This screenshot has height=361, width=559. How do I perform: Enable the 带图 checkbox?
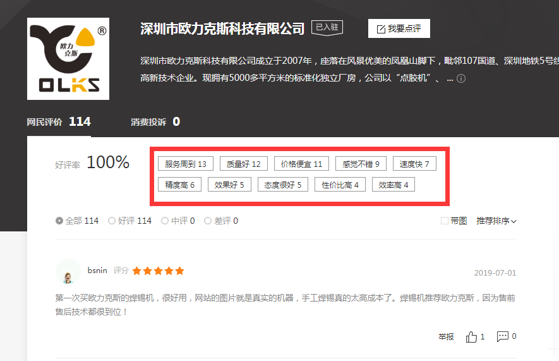(445, 221)
